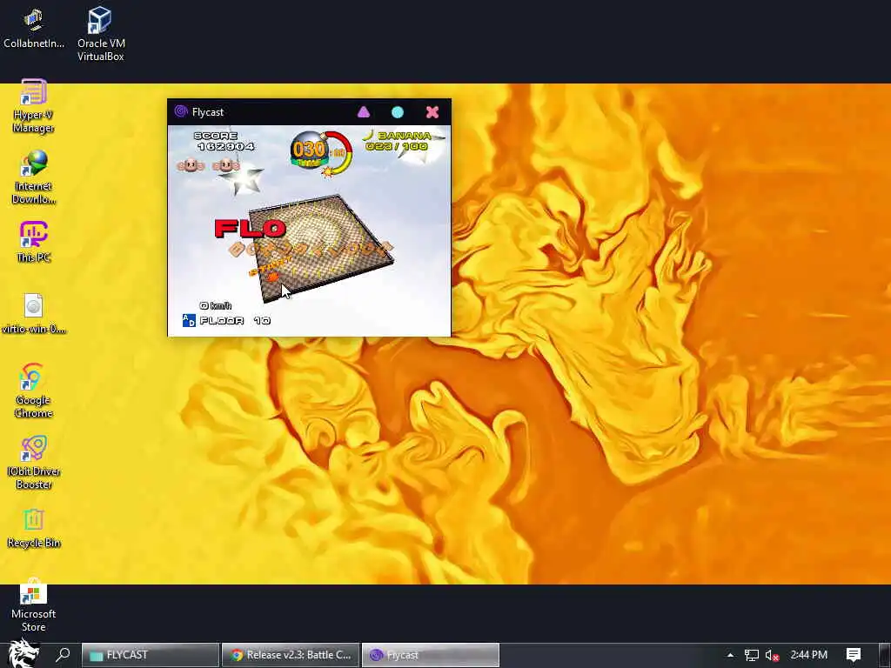Click the FLOOR 10 label in game

(234, 321)
